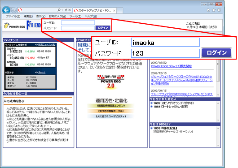Image resolution: width=238 pixels, height=168 pixels.
Task: Click the 今日生まれた著名人 scroll-up arrow
Action: [218, 103]
